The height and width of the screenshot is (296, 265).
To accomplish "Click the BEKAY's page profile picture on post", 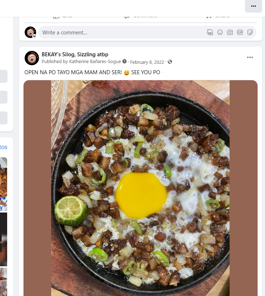I will 32,58.
